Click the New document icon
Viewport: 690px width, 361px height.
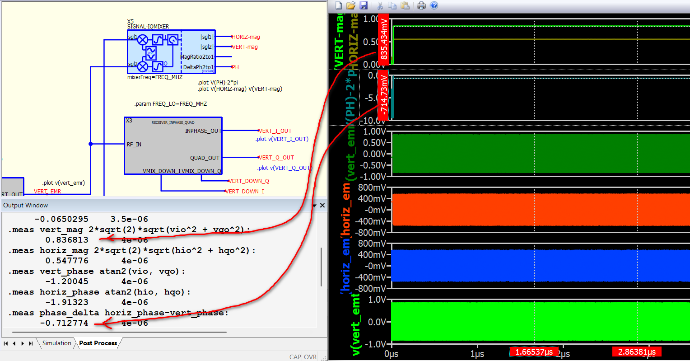(x=339, y=5)
